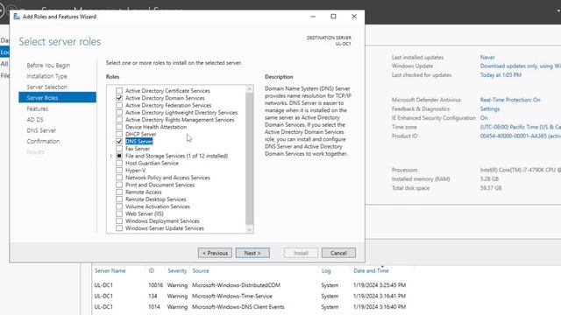Check Network Policy and Access Services
This screenshot has height=315, width=561.
click(119, 178)
